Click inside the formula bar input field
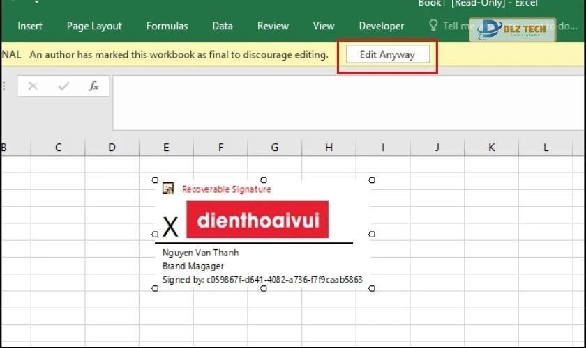Screen dimensions: 586x348 pyautogui.click(x=349, y=102)
